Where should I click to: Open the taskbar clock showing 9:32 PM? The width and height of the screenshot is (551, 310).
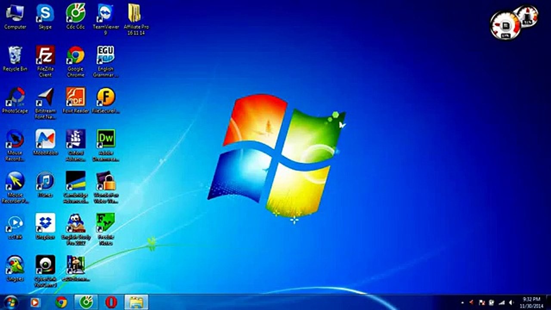pyautogui.click(x=531, y=302)
